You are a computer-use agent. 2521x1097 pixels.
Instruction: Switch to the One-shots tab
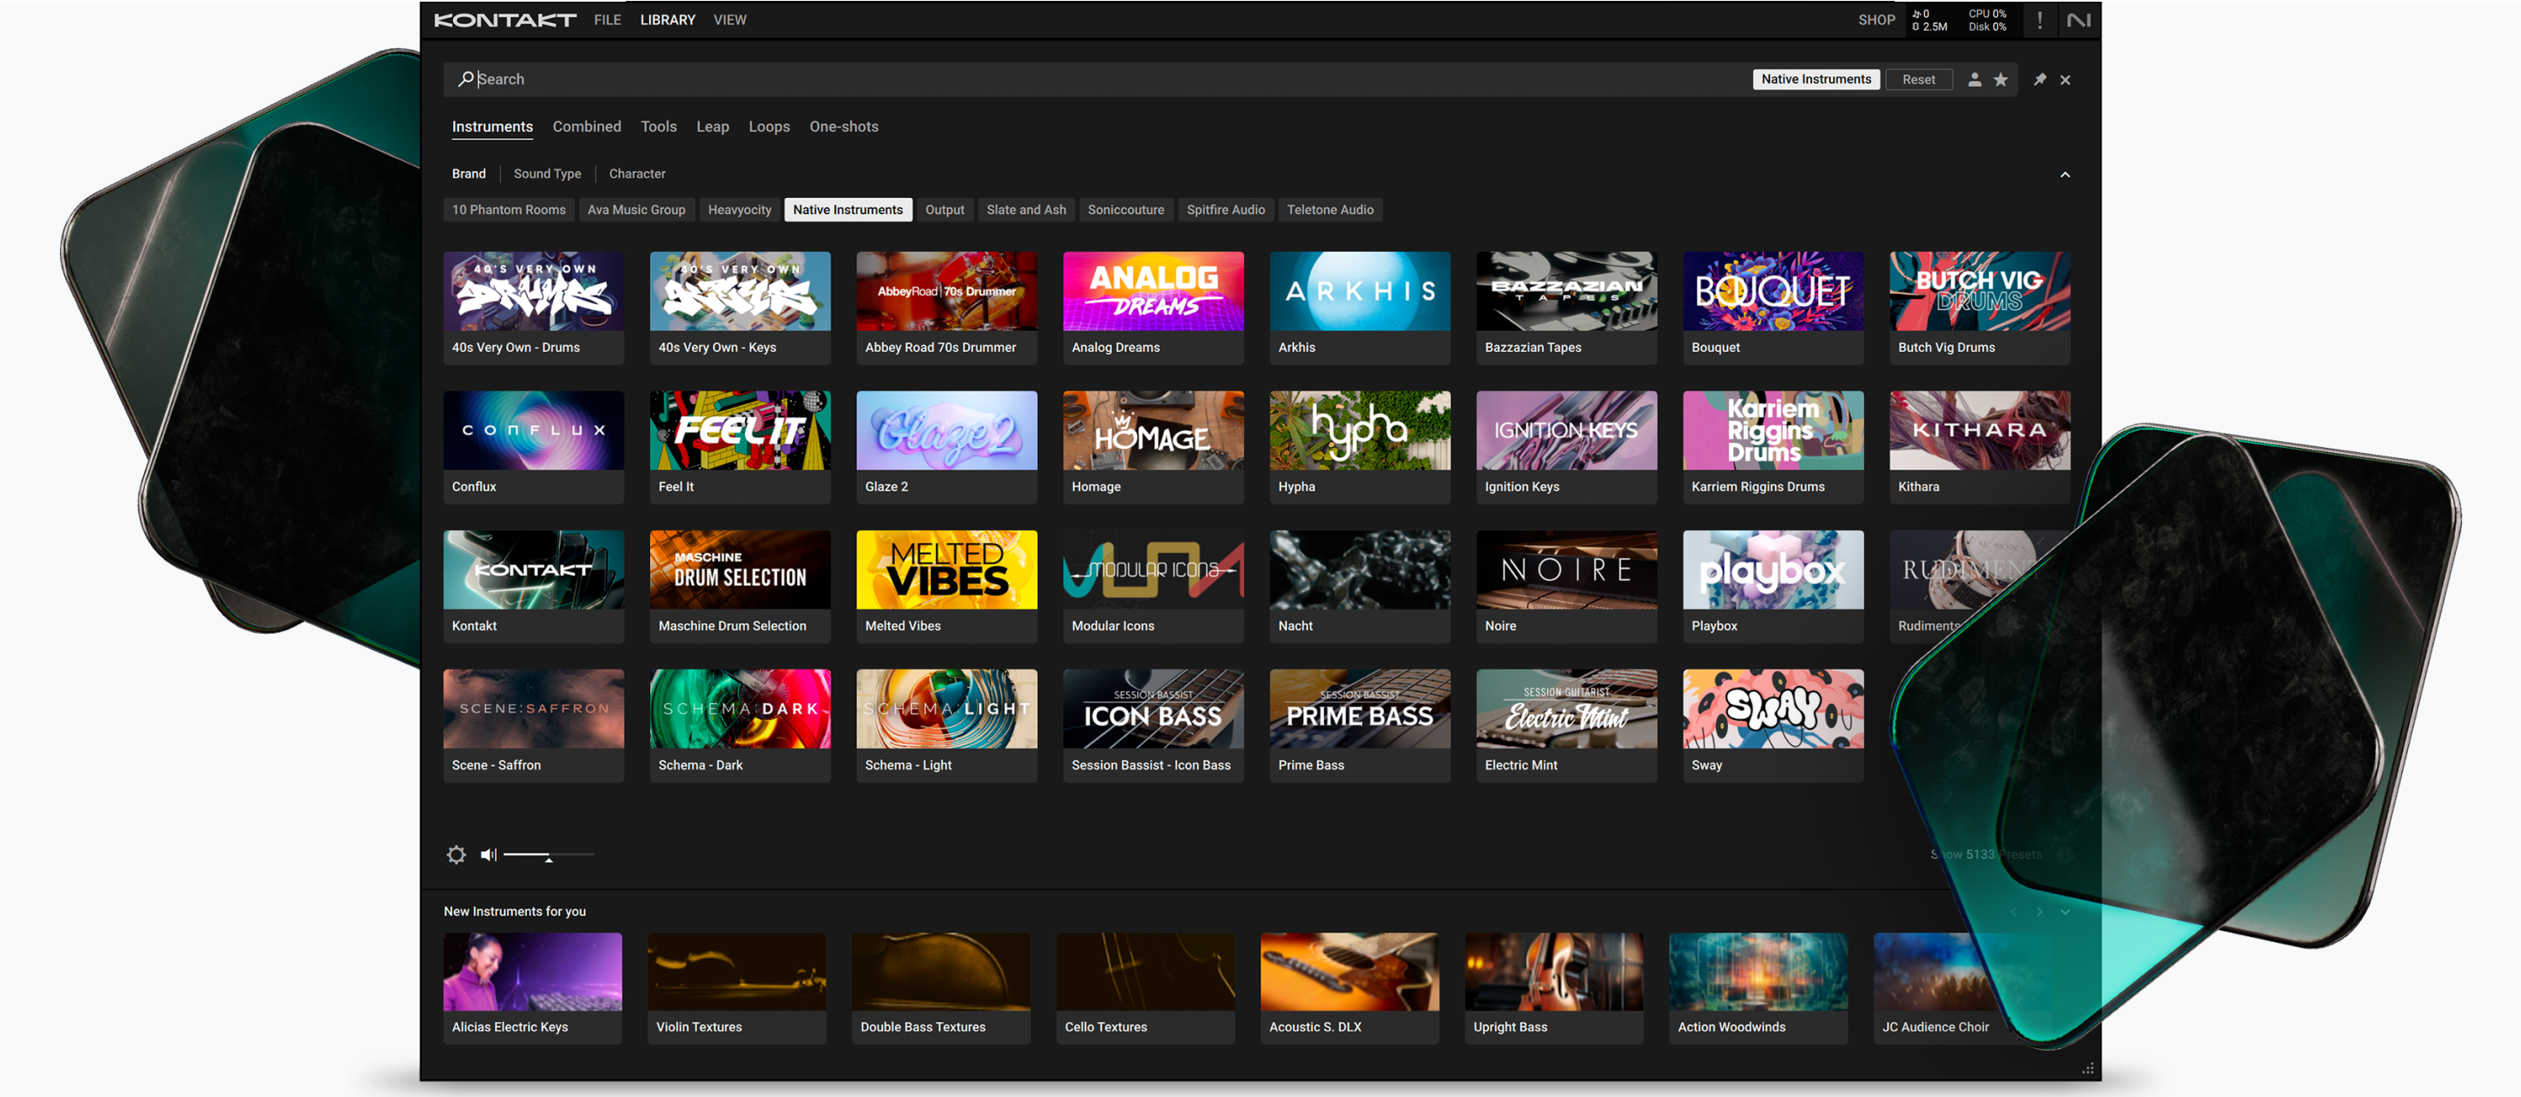click(x=843, y=126)
